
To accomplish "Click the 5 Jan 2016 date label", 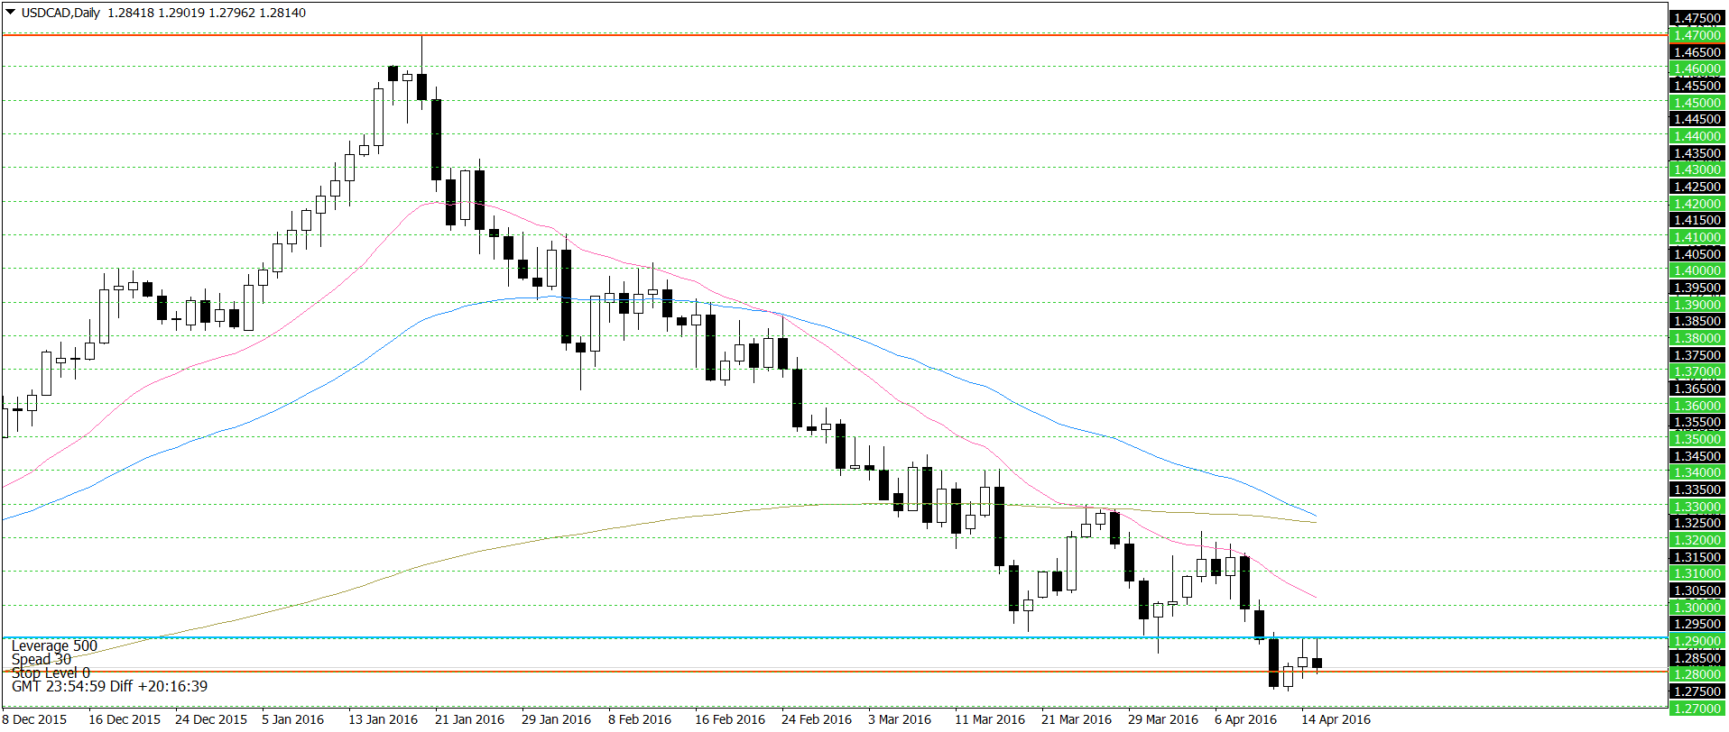I will 292,719.
